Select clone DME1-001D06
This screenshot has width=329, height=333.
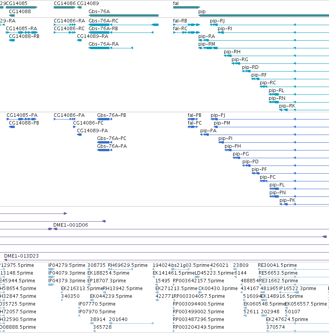click(x=191, y=229)
